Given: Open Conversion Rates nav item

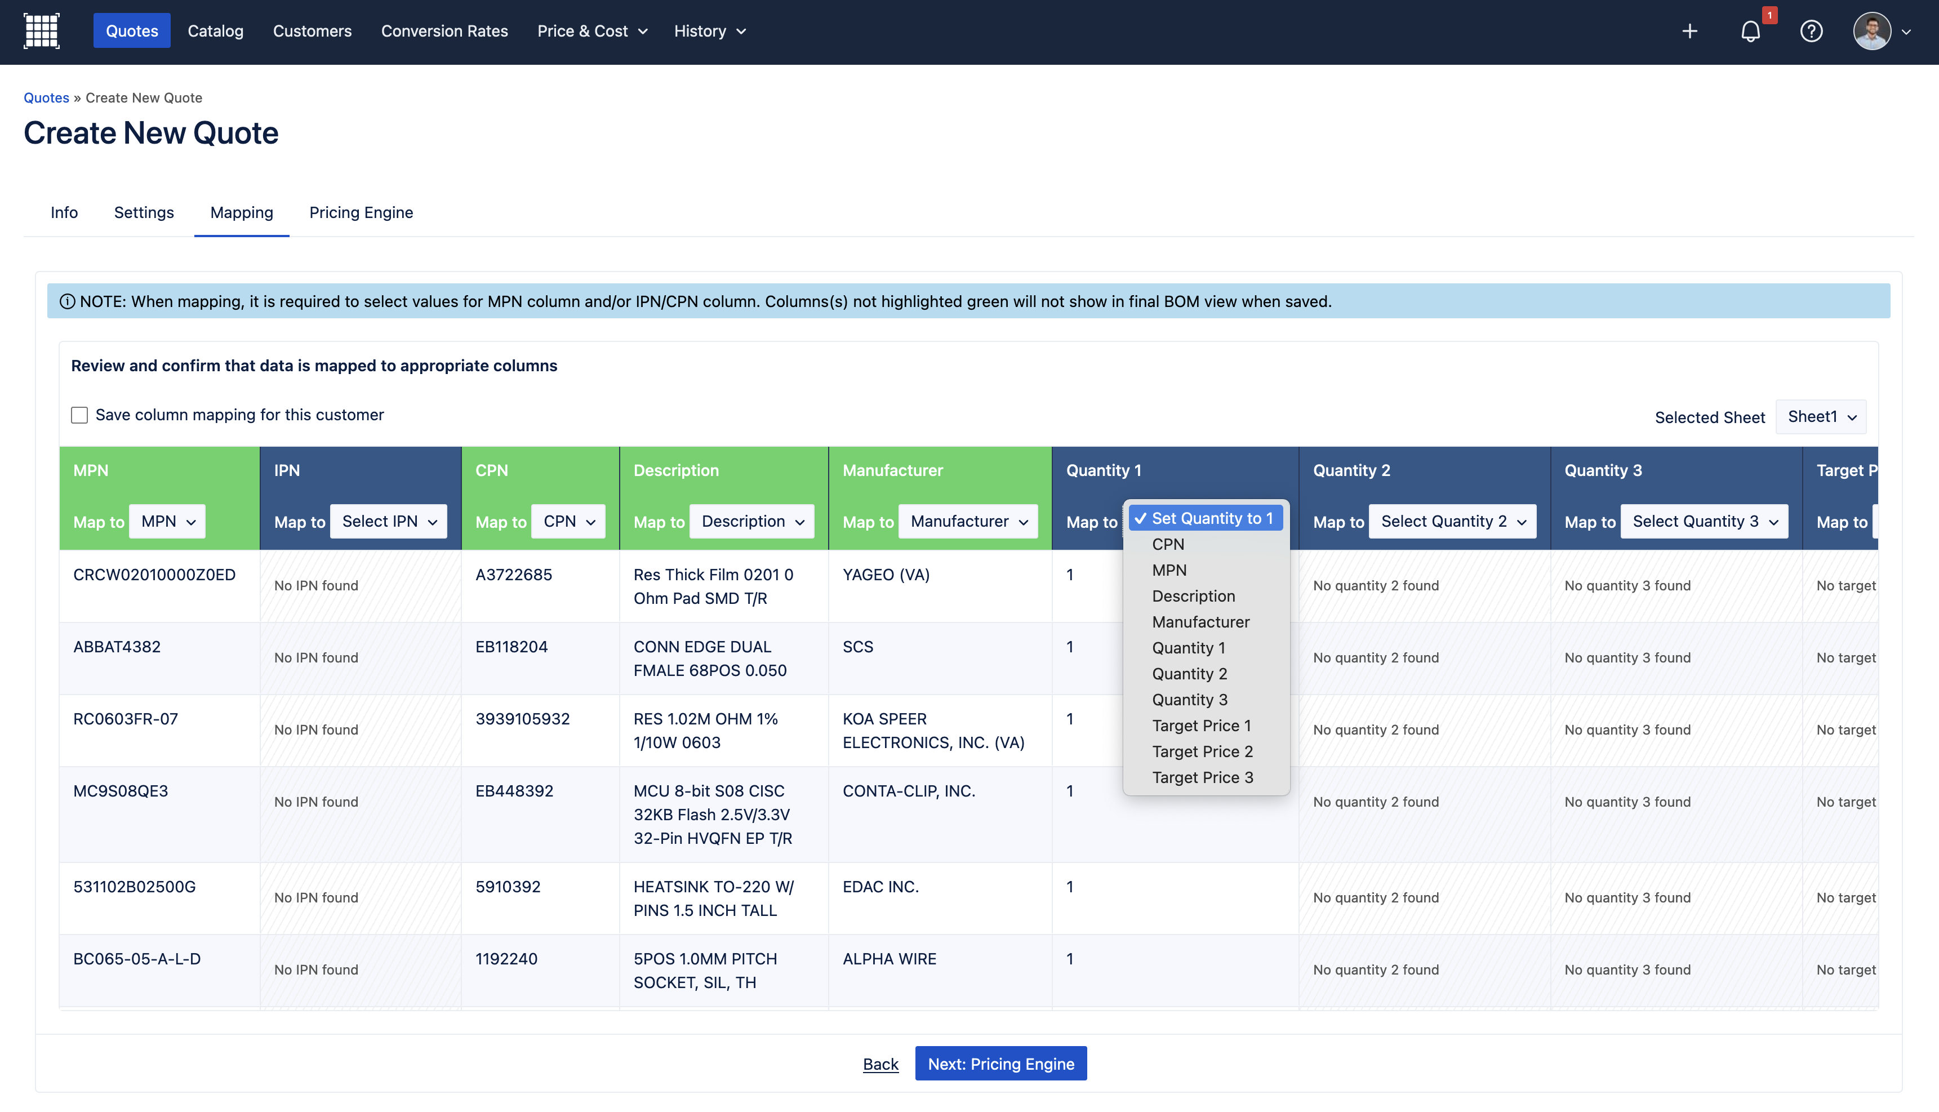Looking at the screenshot, I should (x=444, y=32).
